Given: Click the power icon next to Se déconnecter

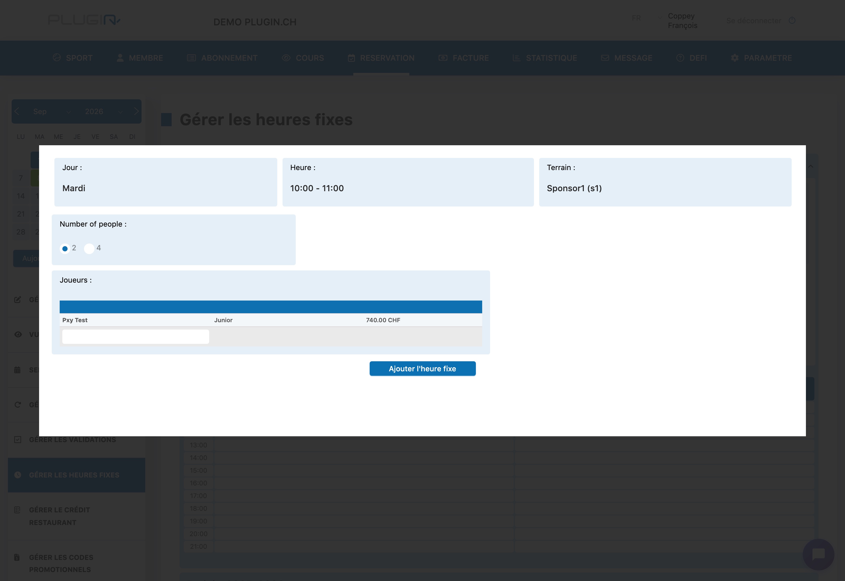Looking at the screenshot, I should coord(792,20).
